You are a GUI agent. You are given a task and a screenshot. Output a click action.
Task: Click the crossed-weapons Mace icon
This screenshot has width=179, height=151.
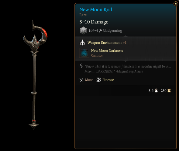click(x=81, y=80)
